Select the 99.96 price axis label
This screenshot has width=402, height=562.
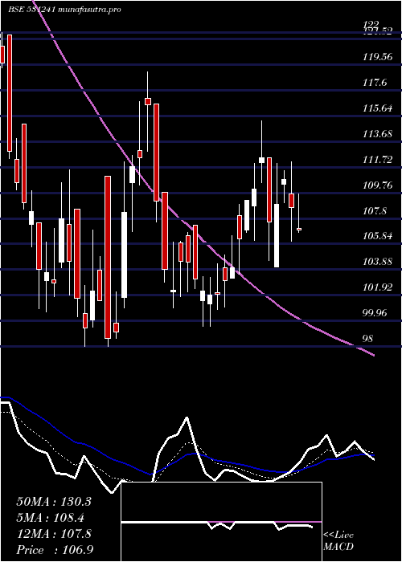376,313
